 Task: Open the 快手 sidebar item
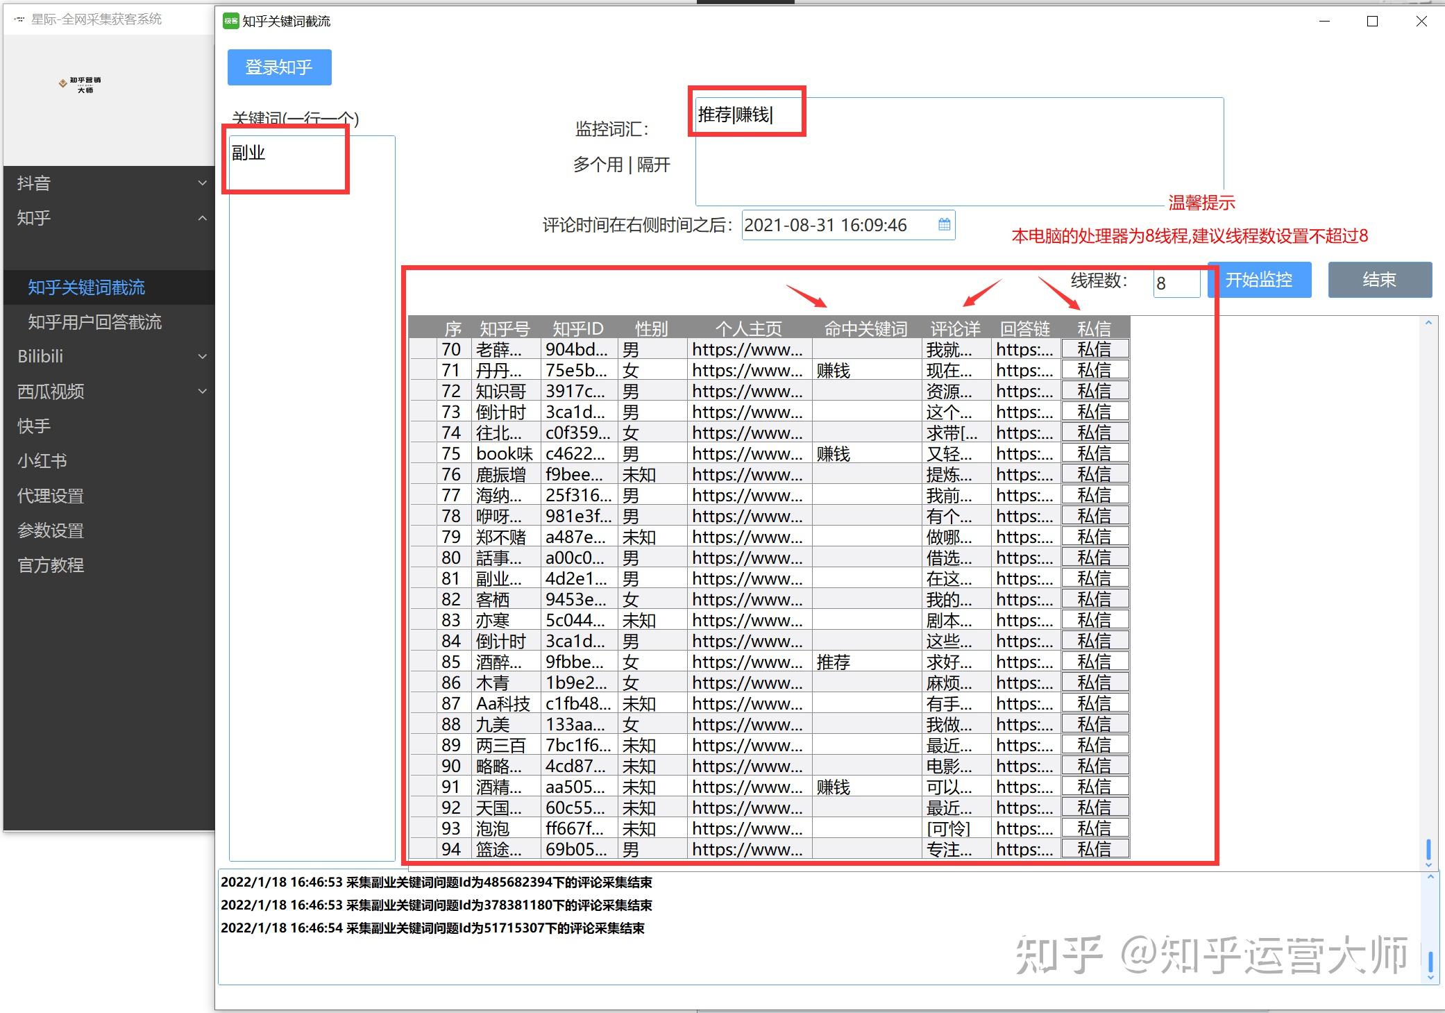click(x=110, y=426)
